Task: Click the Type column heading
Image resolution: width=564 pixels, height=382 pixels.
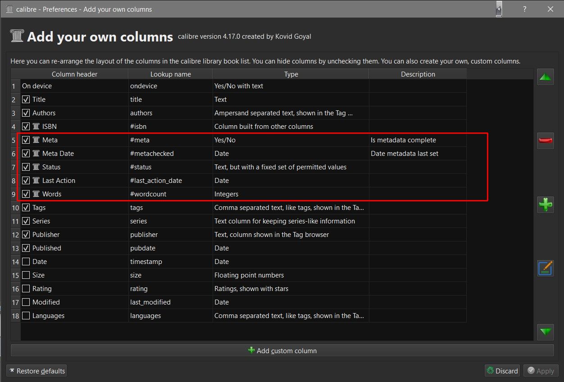Action: tap(291, 74)
